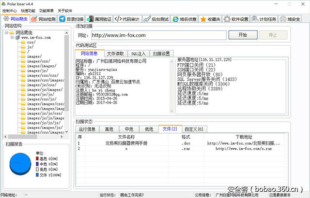Open the 漏洞验证 vulnerability verification tab
The width and height of the screenshot is (310, 198).
tap(99, 19)
